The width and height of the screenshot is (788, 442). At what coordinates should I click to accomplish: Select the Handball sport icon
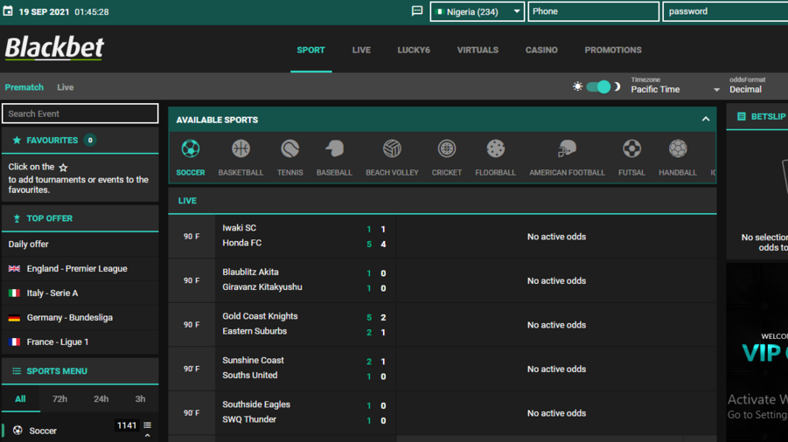[678, 149]
